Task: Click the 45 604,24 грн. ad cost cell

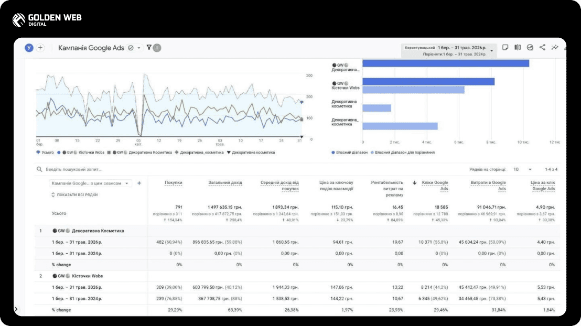Action: [x=482, y=242]
